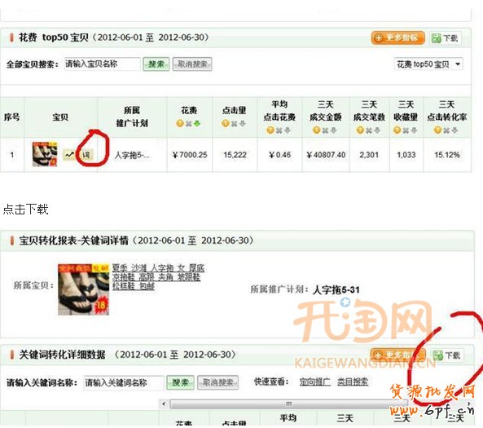Click the horizontal scrollbar thumb
The width and height of the screenshot is (483, 428).
tap(288, 404)
